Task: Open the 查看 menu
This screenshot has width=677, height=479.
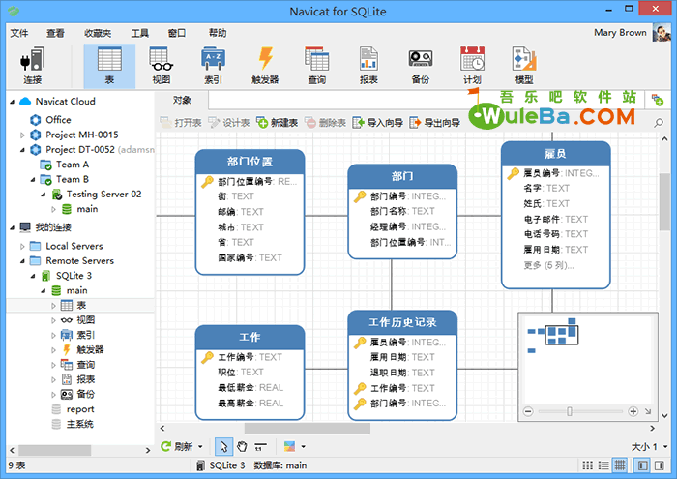Action: click(x=55, y=33)
